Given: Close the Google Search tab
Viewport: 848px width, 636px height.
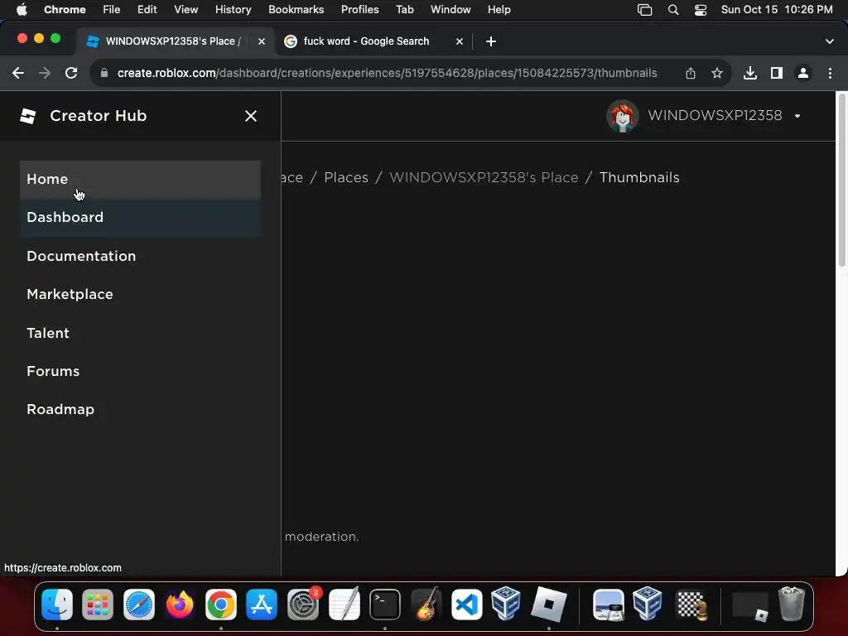Looking at the screenshot, I should point(459,41).
